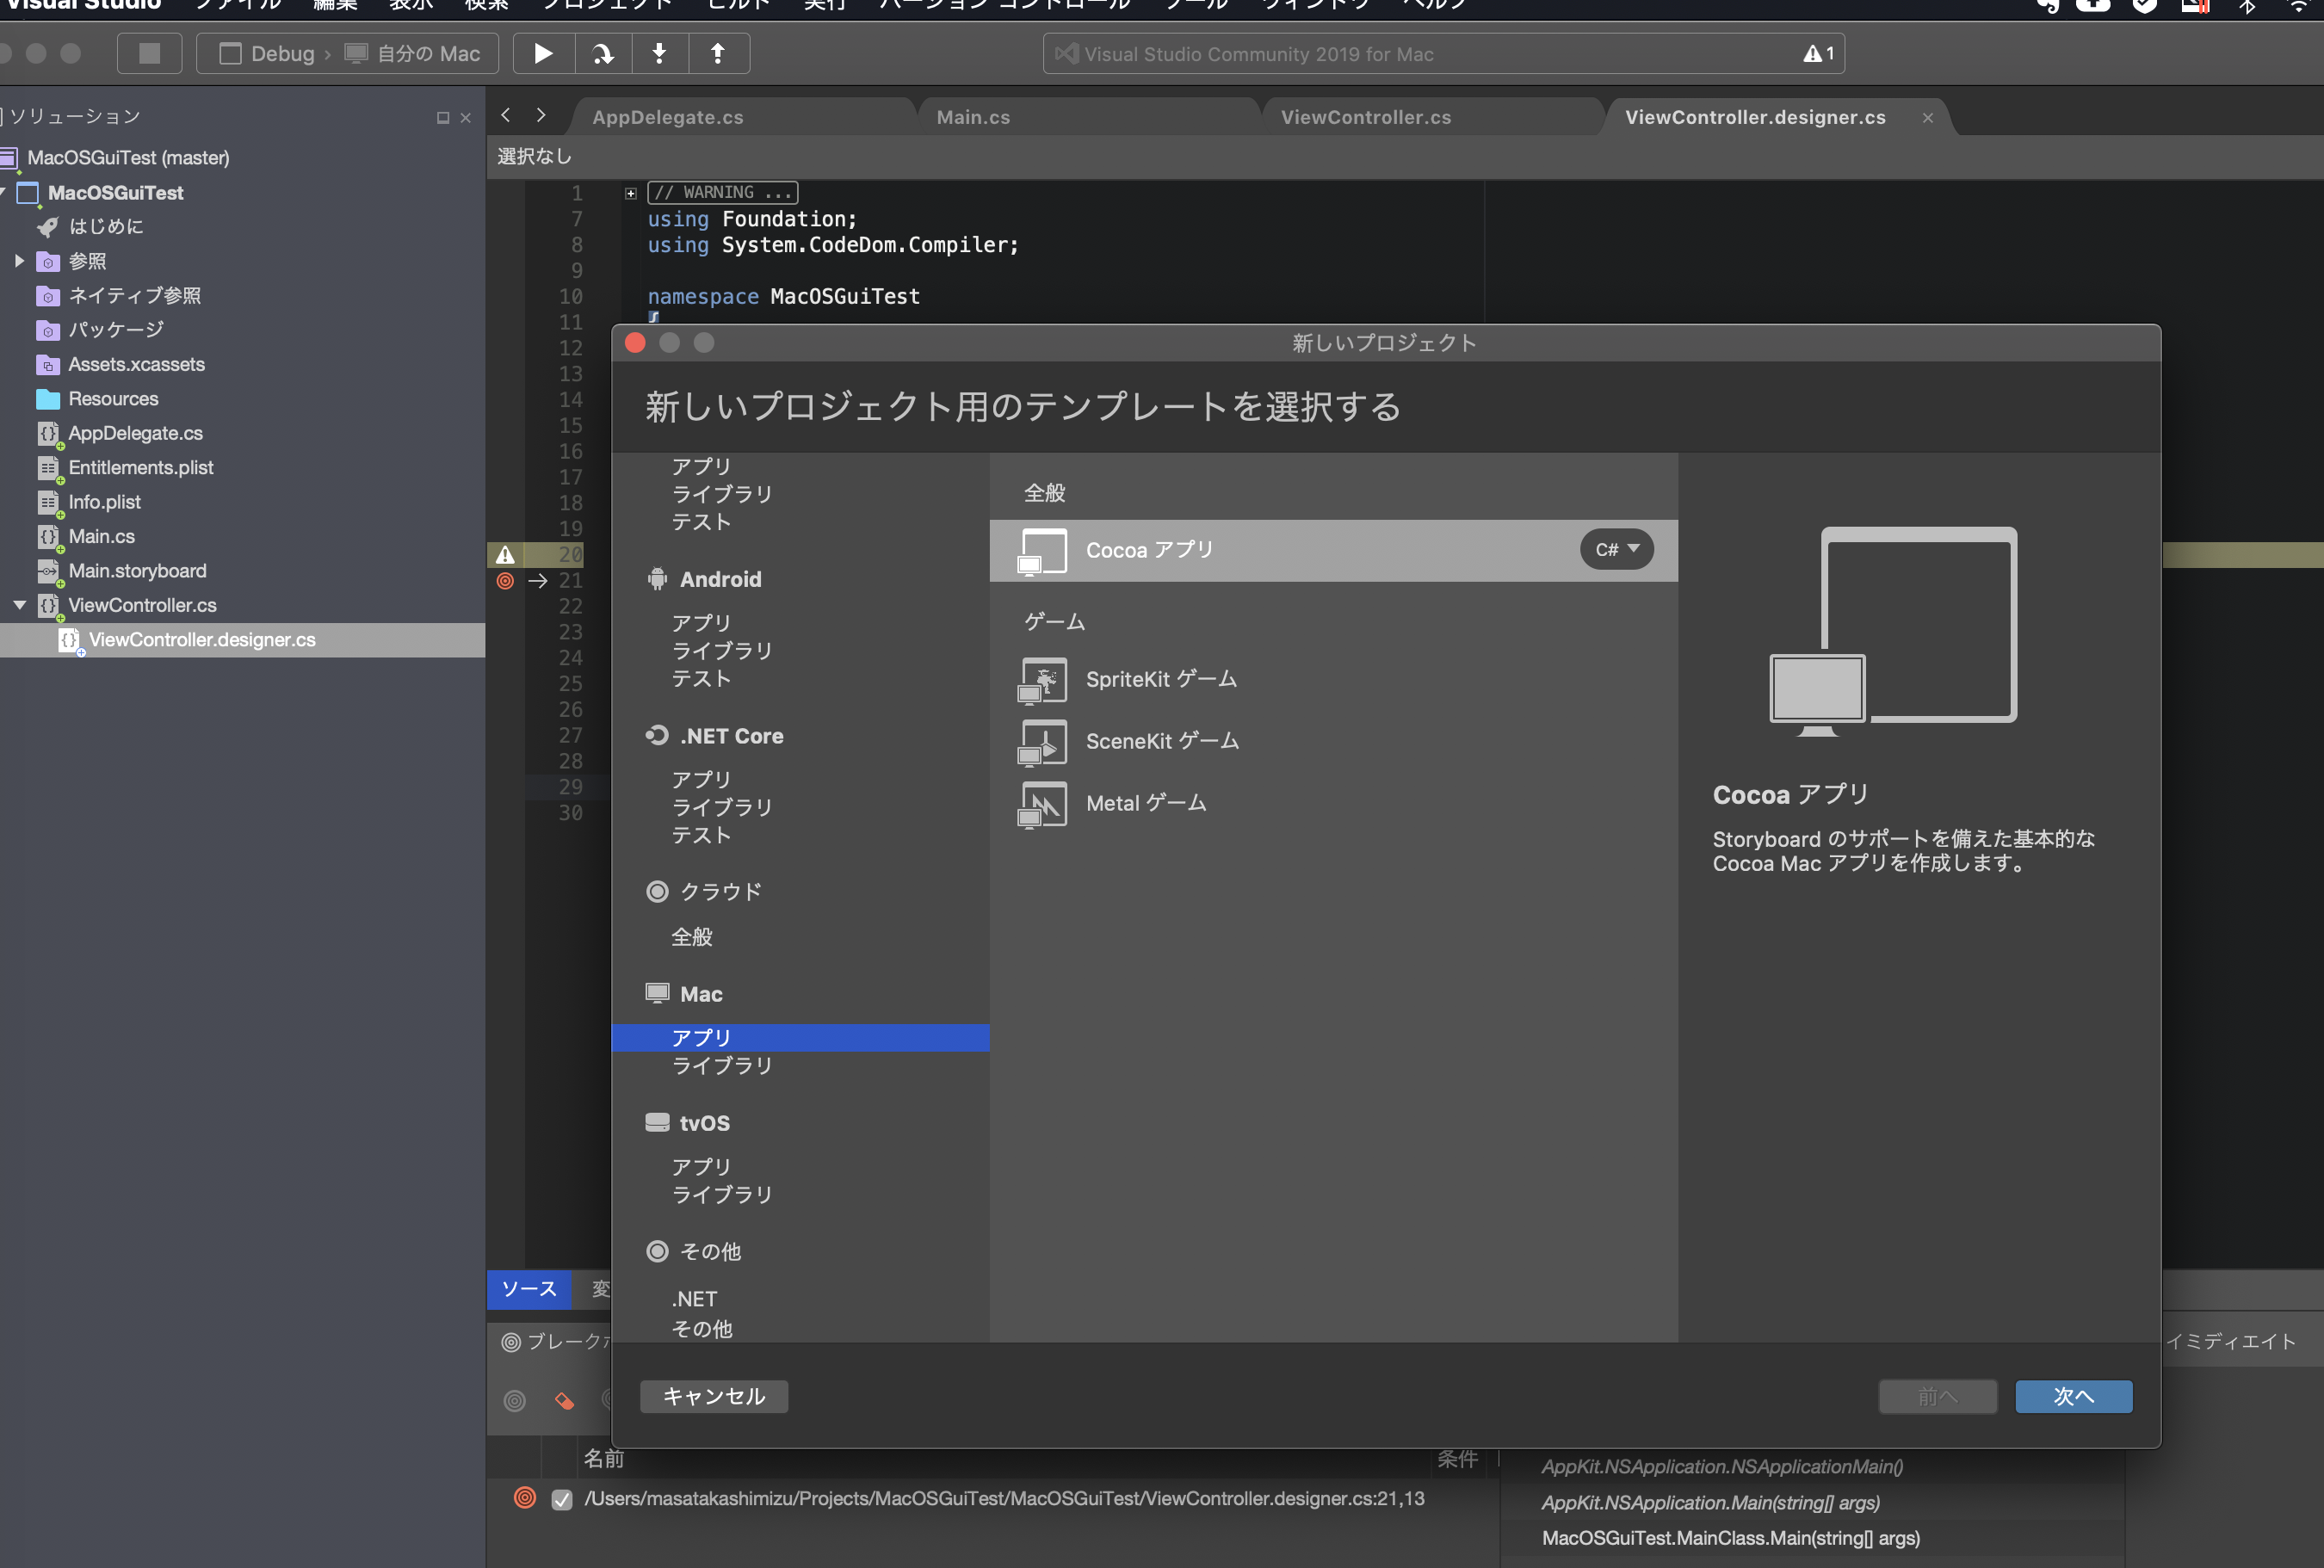Click the step-in arrow icon in the toolbar
The height and width of the screenshot is (1568, 2324).
coord(659,53)
